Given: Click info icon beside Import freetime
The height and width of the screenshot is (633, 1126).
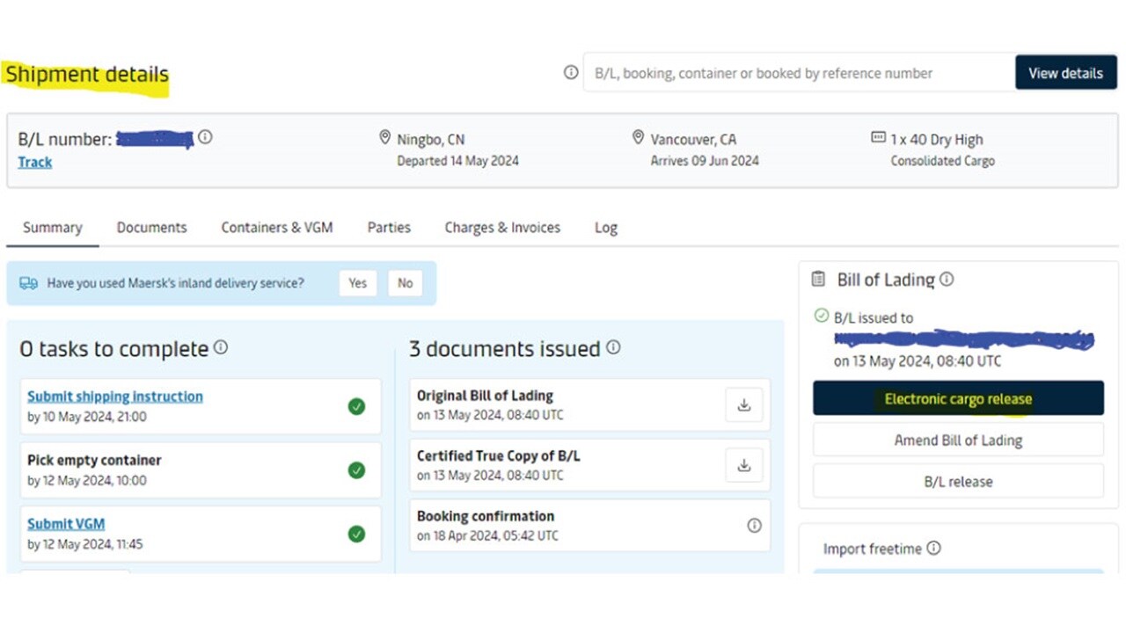Looking at the screenshot, I should click(x=933, y=549).
